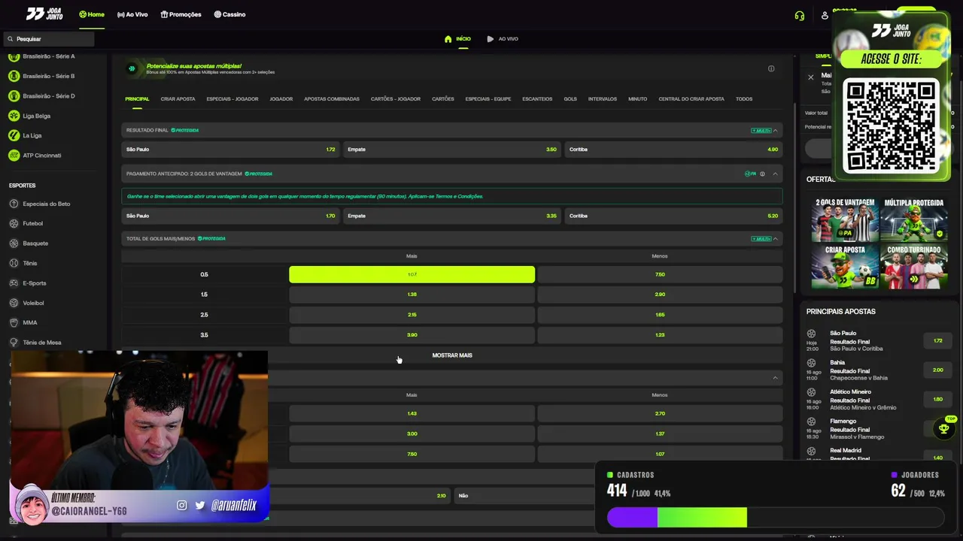Click the Múltipla Protegida offer
The image size is (963, 541).
(914, 220)
